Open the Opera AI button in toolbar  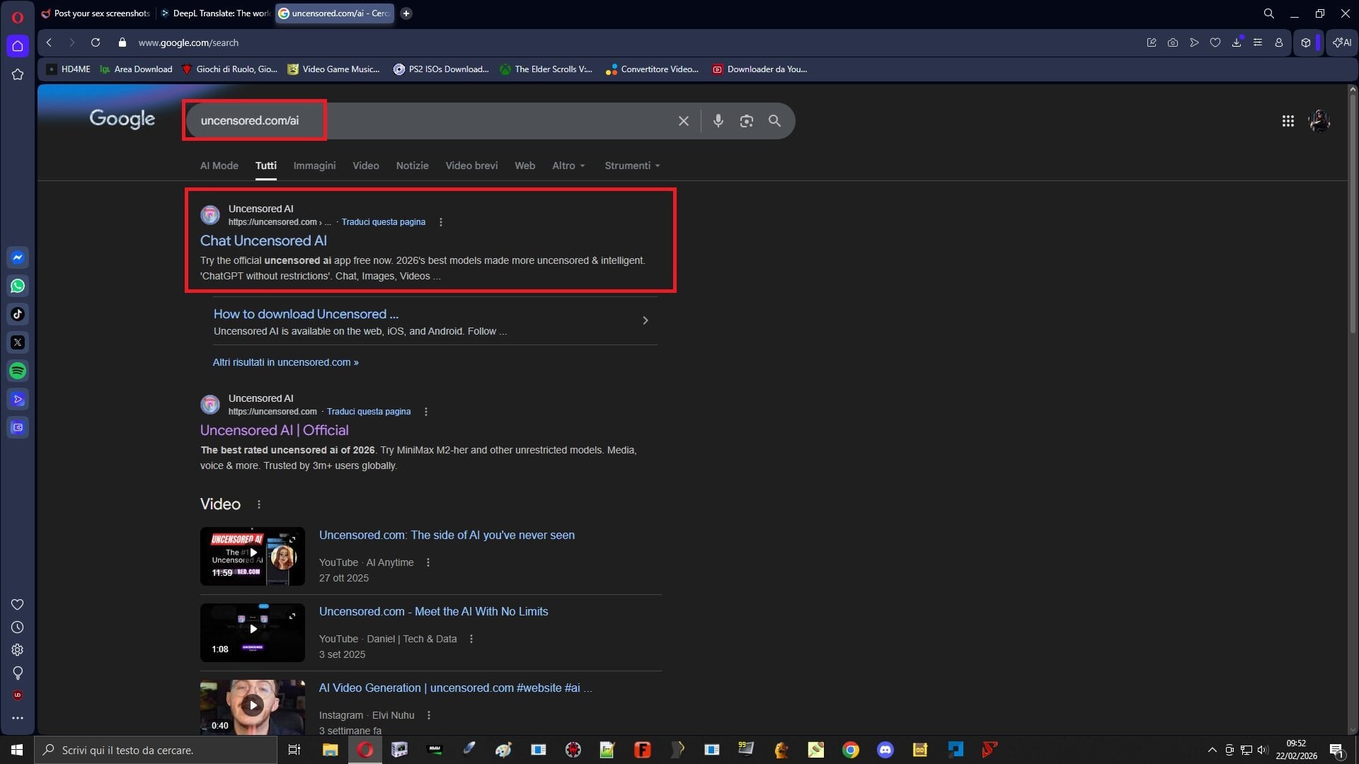pyautogui.click(x=1342, y=42)
